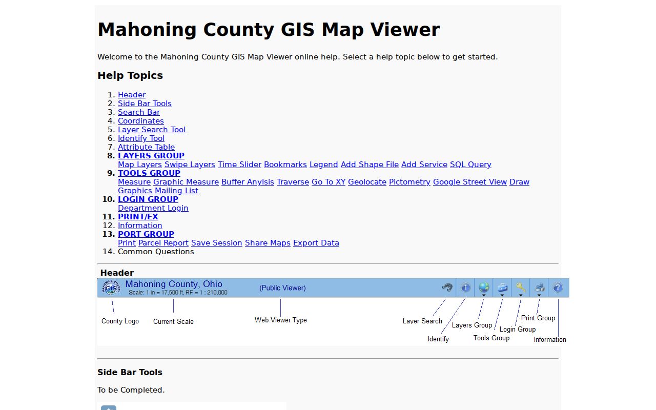
Task: Click the Layers Group globe icon
Action: (x=484, y=288)
